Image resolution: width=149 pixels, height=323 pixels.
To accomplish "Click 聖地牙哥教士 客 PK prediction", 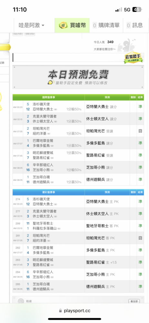I will (x=102, y=226).
